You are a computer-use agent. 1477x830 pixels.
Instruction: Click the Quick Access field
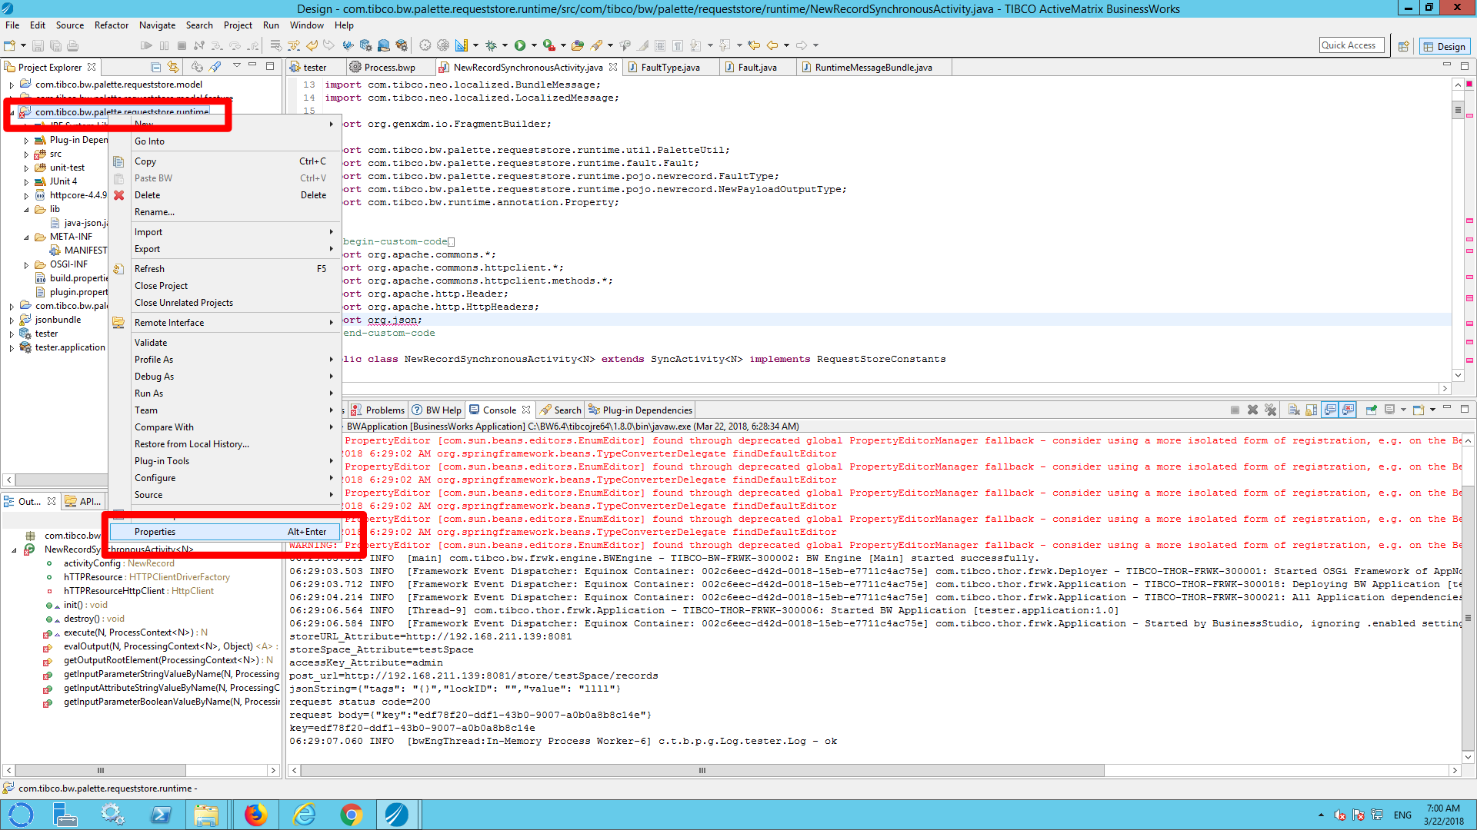pos(1352,45)
